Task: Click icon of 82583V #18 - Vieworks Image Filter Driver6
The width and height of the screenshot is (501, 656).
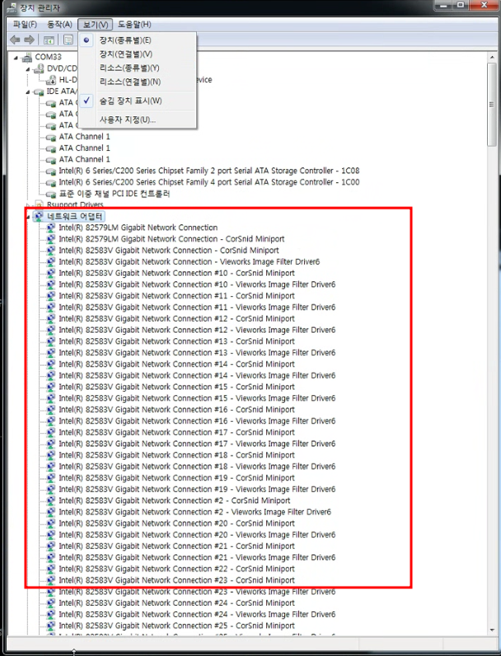Action: (x=50, y=466)
